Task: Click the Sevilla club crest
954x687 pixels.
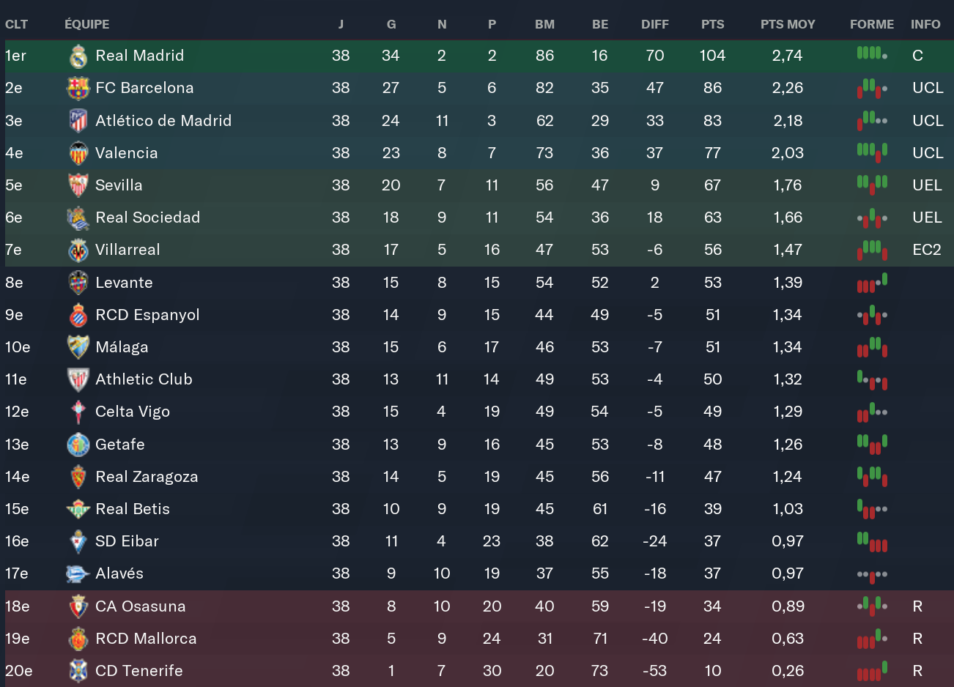Action: pos(78,185)
